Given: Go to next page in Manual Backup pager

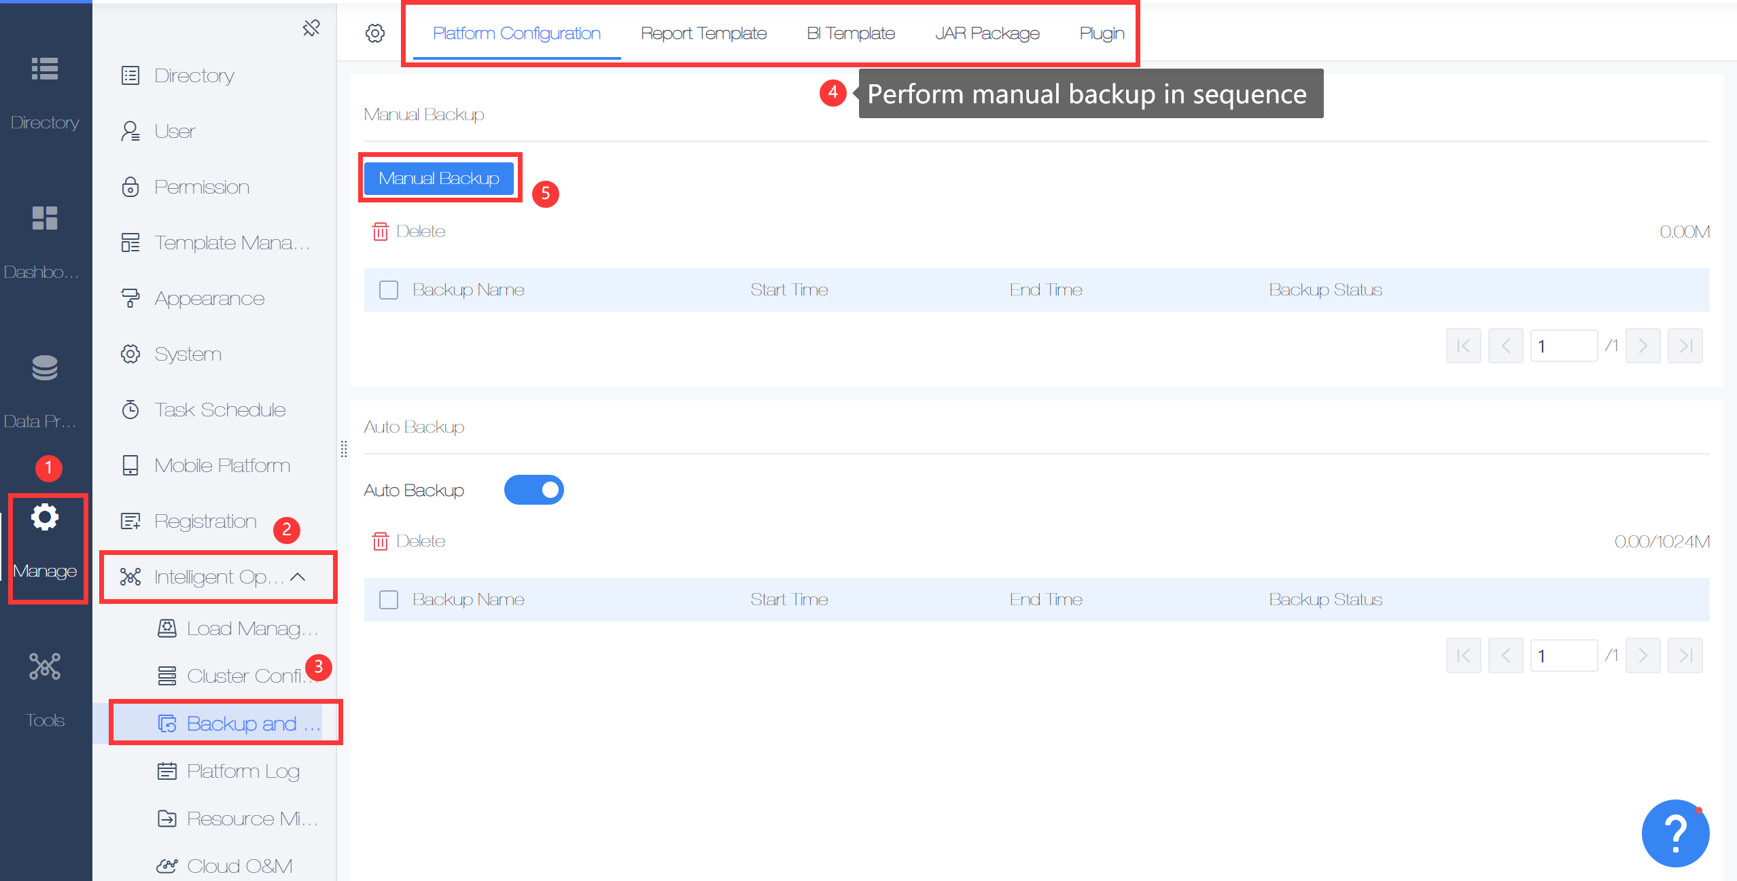Looking at the screenshot, I should pyautogui.click(x=1643, y=346).
